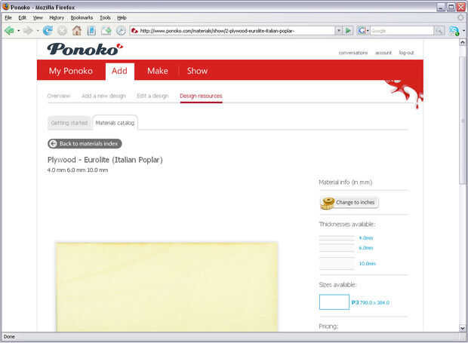The height and width of the screenshot is (343, 468).
Task: Open the account link
Action: coord(383,53)
